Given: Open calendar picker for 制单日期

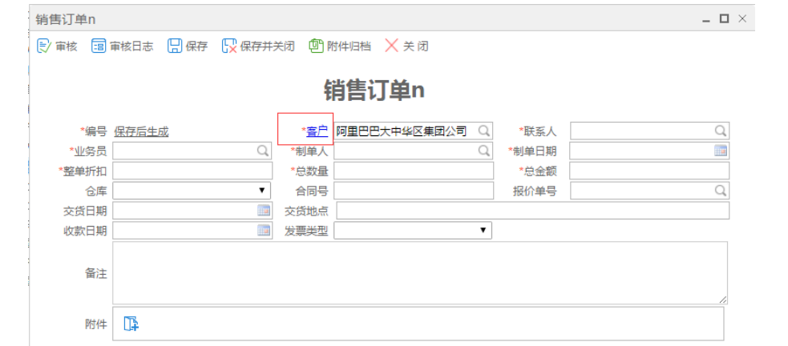Looking at the screenshot, I should coord(720,151).
